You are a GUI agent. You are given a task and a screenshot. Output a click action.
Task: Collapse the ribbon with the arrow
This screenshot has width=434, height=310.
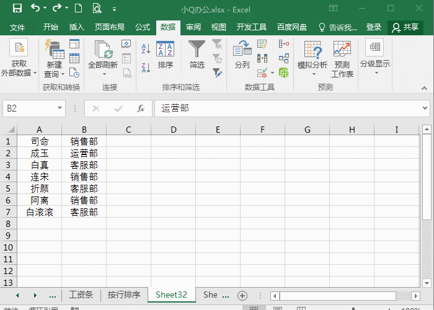424,88
